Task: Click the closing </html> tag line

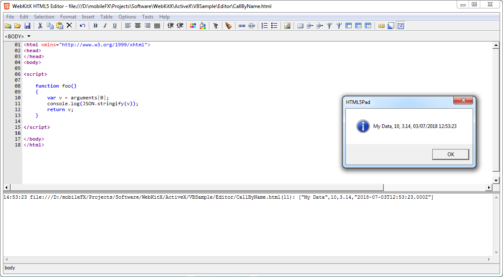Action: [x=34, y=145]
